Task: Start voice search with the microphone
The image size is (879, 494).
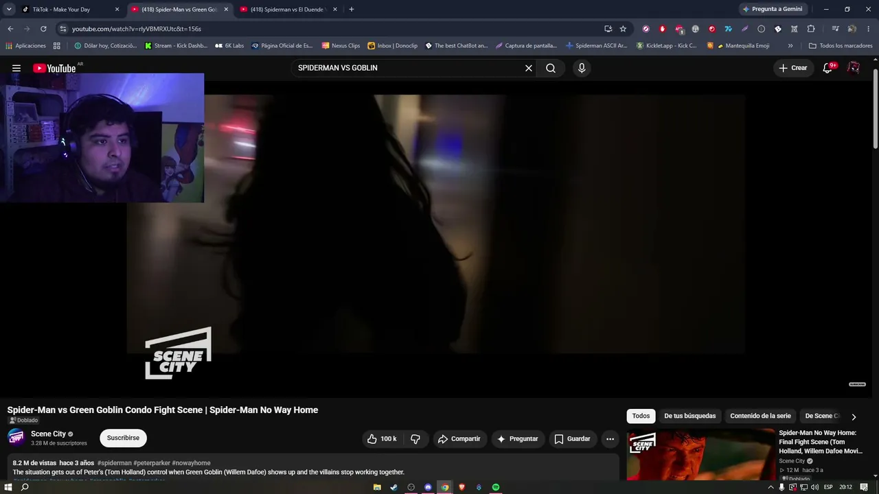Action: [x=582, y=68]
